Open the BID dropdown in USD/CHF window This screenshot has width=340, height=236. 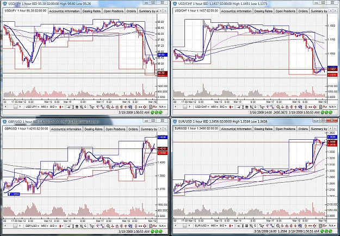[222, 107]
